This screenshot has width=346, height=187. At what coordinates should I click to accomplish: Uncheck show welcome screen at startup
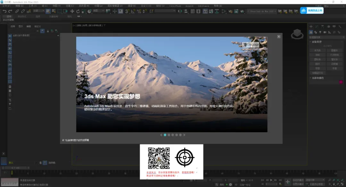(x=63, y=140)
